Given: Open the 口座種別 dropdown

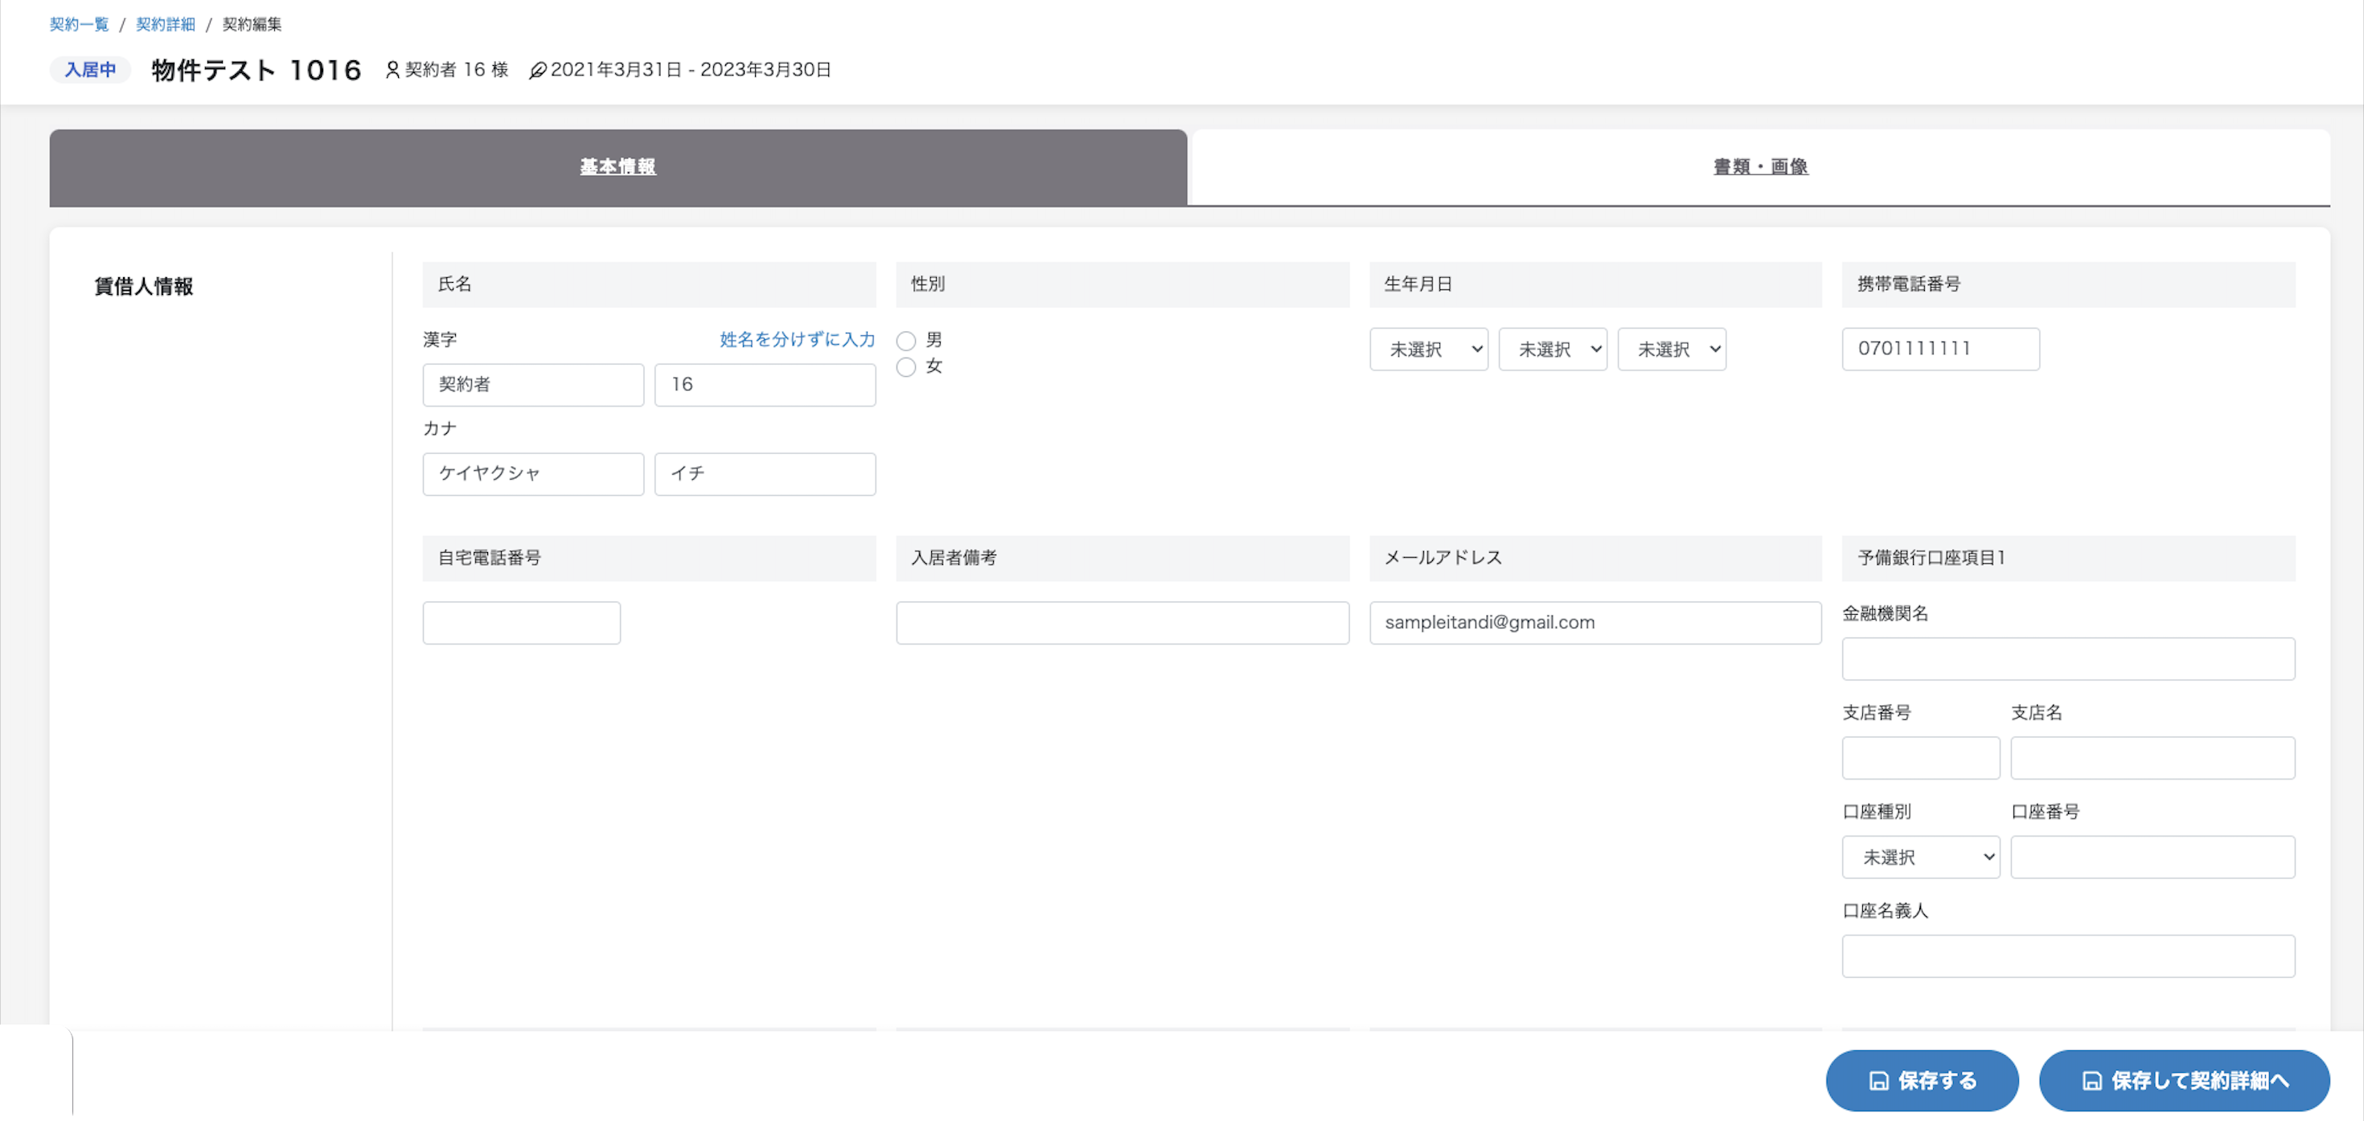Looking at the screenshot, I should click(1921, 857).
